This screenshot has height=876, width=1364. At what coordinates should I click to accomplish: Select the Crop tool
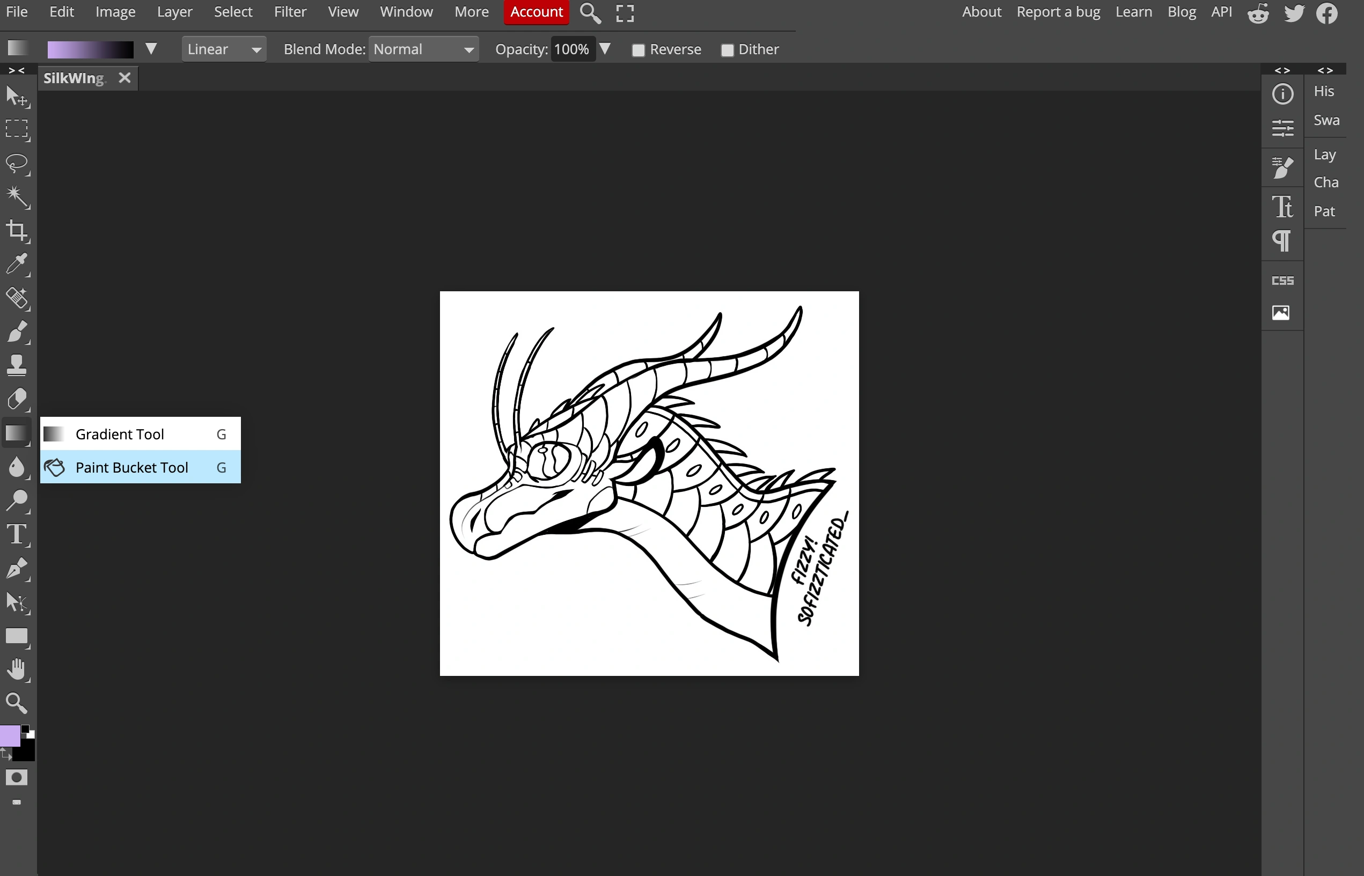[x=17, y=230]
